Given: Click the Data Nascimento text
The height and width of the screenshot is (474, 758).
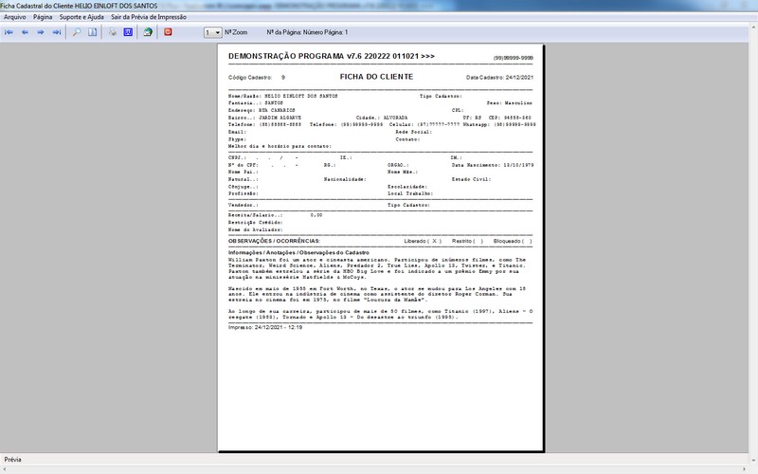Looking at the screenshot, I should 493,165.
